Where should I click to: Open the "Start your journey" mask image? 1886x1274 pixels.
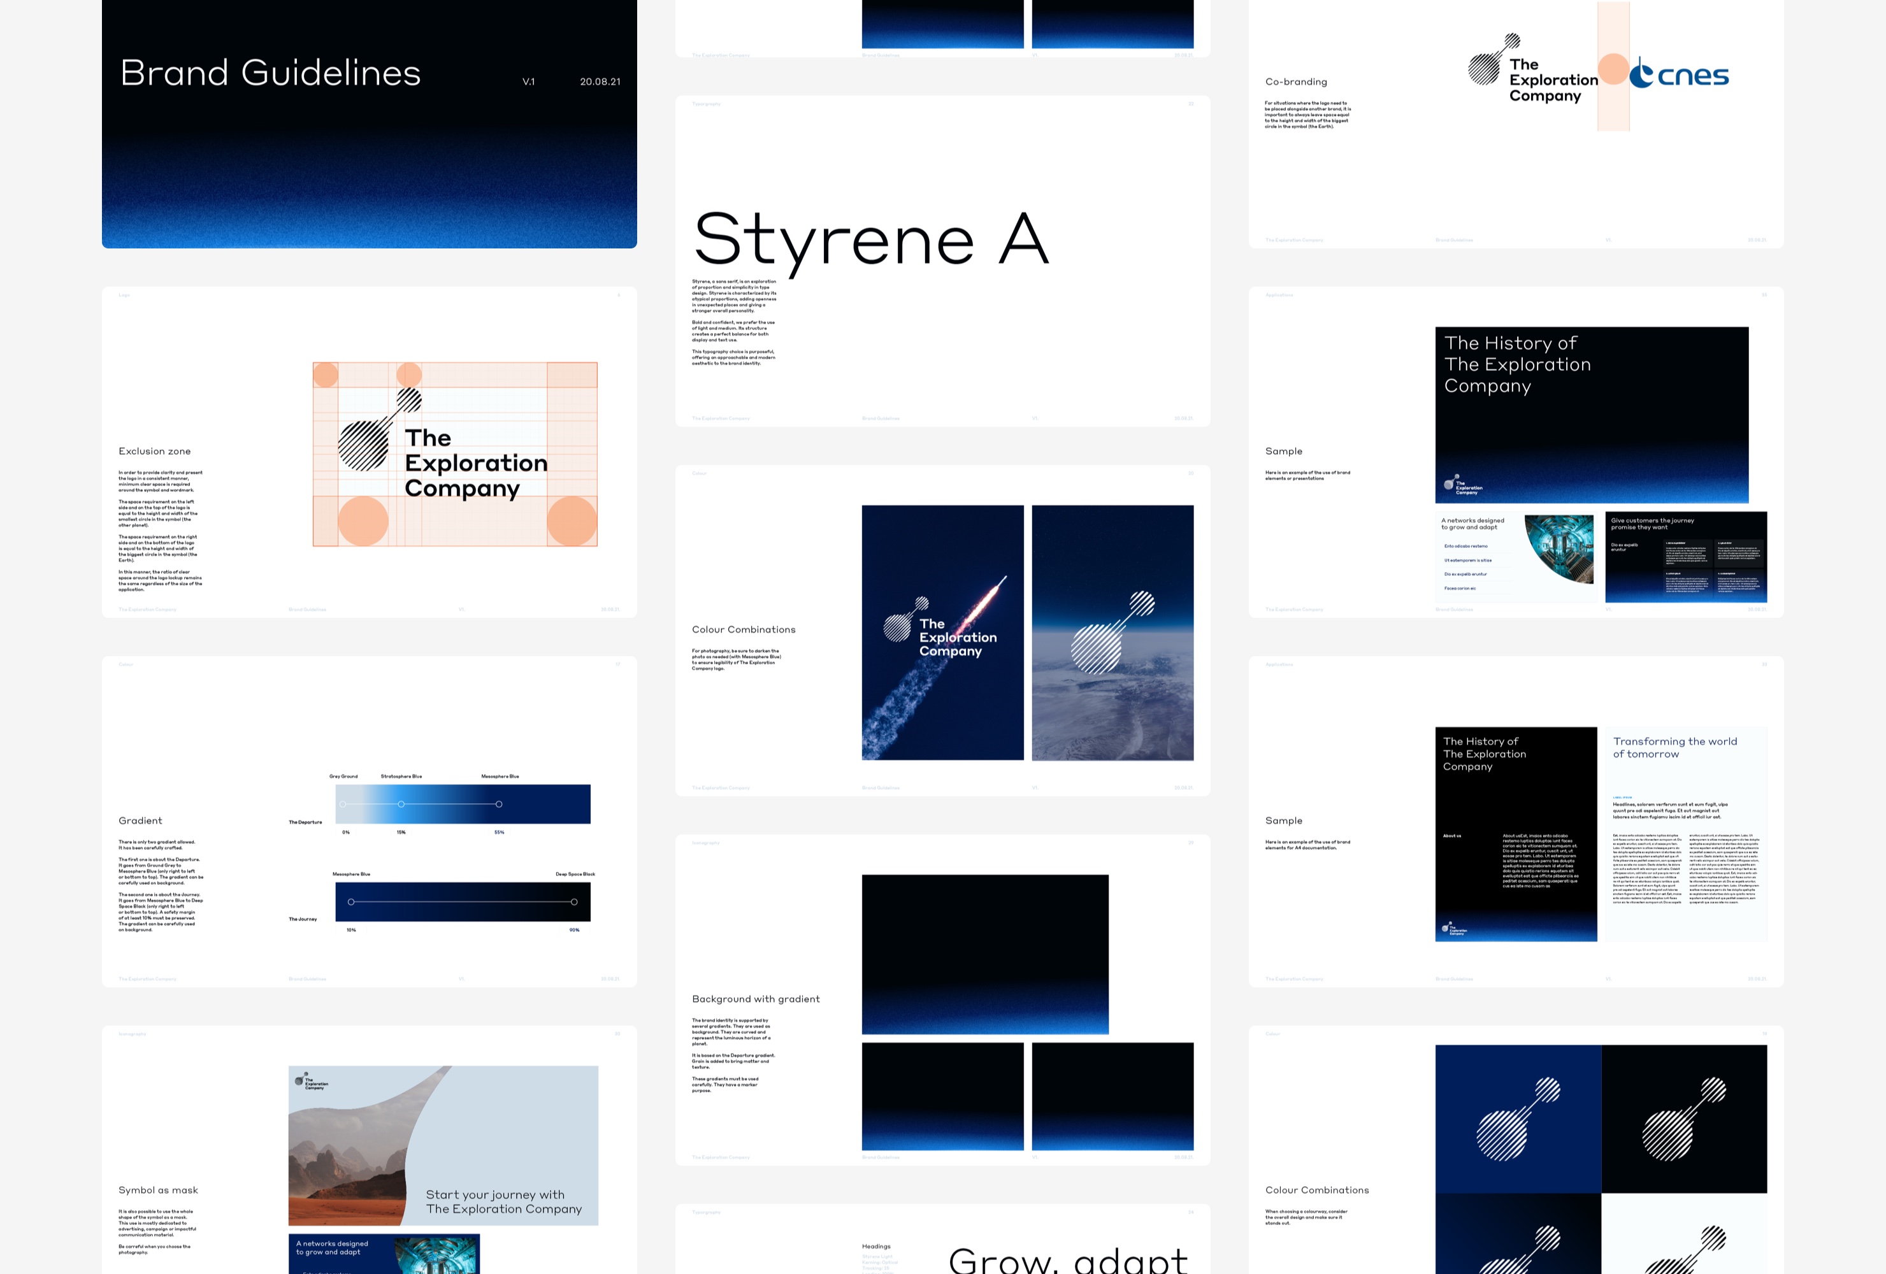(443, 1146)
